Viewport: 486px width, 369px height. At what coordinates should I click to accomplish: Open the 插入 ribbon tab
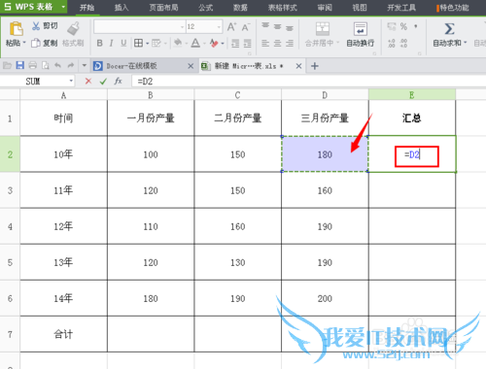121,8
